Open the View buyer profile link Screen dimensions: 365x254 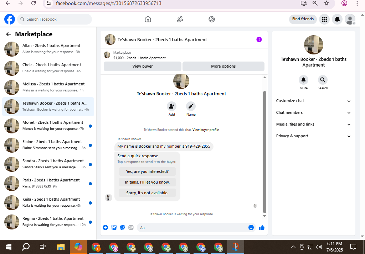206,130
